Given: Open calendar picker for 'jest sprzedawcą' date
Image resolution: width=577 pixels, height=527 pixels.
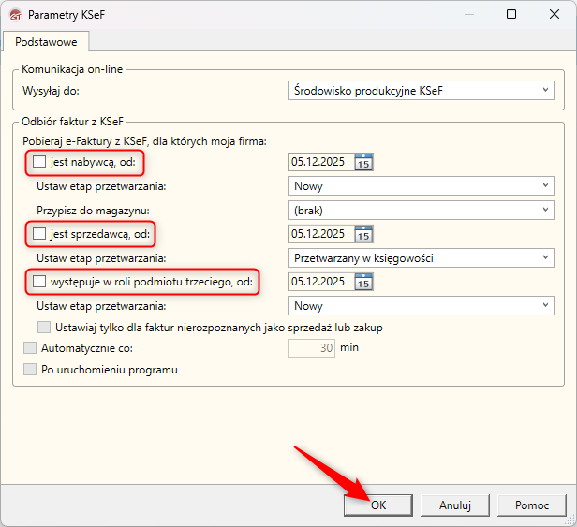Looking at the screenshot, I should (x=364, y=233).
